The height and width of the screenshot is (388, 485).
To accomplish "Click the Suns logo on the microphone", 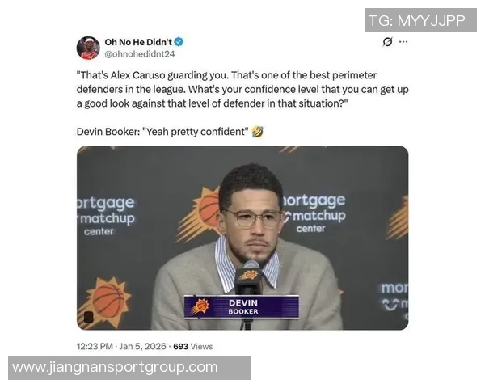I will pyautogui.click(x=249, y=275).
